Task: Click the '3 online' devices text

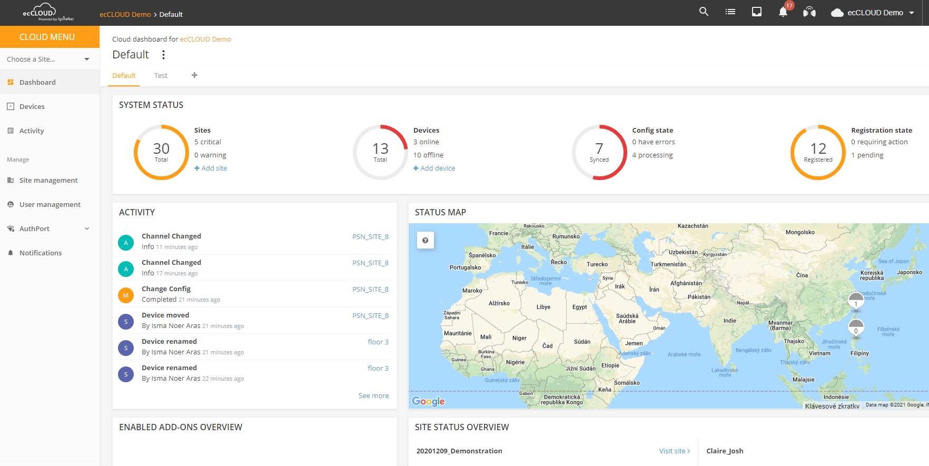Action: (x=426, y=142)
